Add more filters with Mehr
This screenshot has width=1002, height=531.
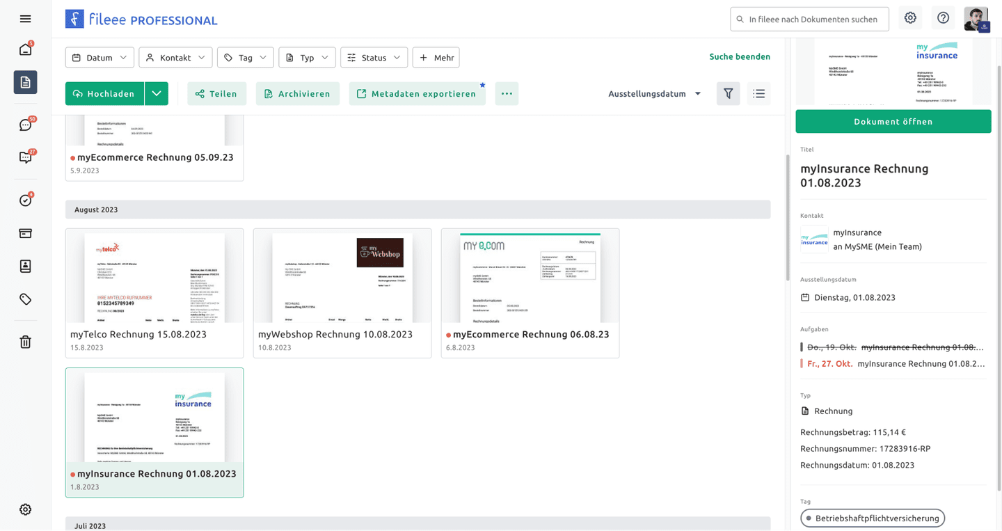click(436, 58)
